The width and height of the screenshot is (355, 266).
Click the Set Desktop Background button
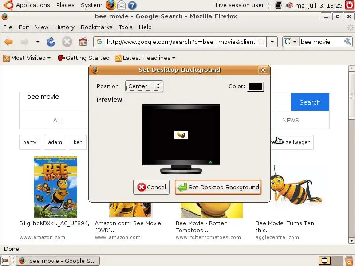pyautogui.click(x=218, y=187)
